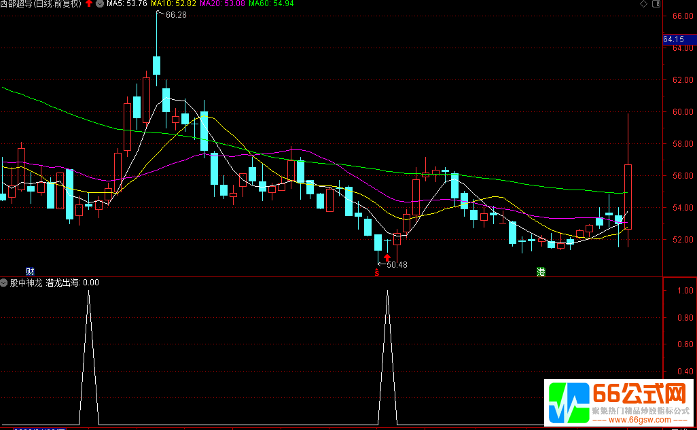Click the 50.48 low price annotation
697x430 pixels.
coord(397,264)
